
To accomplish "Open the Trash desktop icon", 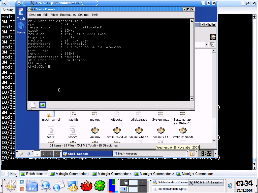I will click(21, 14).
